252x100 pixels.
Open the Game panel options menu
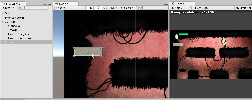pyautogui.click(x=250, y=4)
